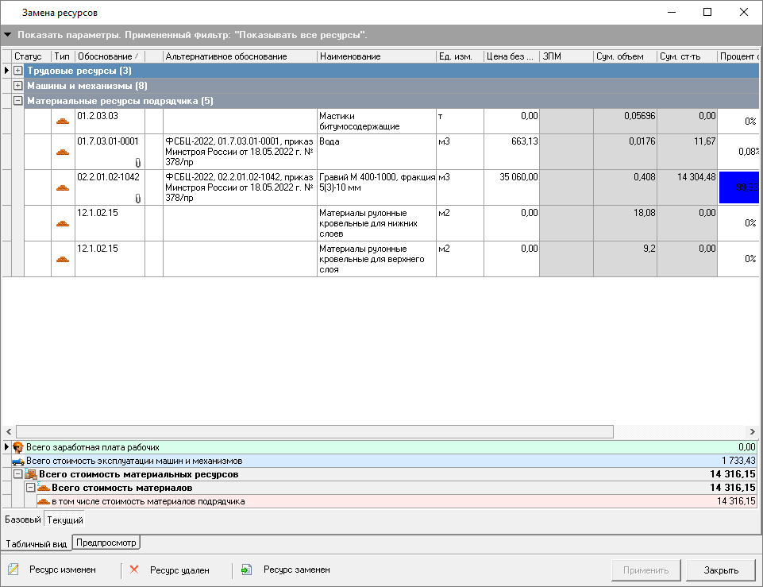Click the red X Ресурс удален icon
The width and height of the screenshot is (763, 587).
pyautogui.click(x=134, y=570)
